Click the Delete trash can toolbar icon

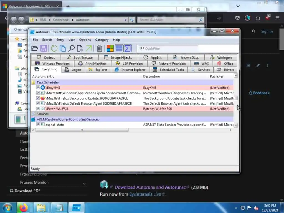[x=99, y=49]
